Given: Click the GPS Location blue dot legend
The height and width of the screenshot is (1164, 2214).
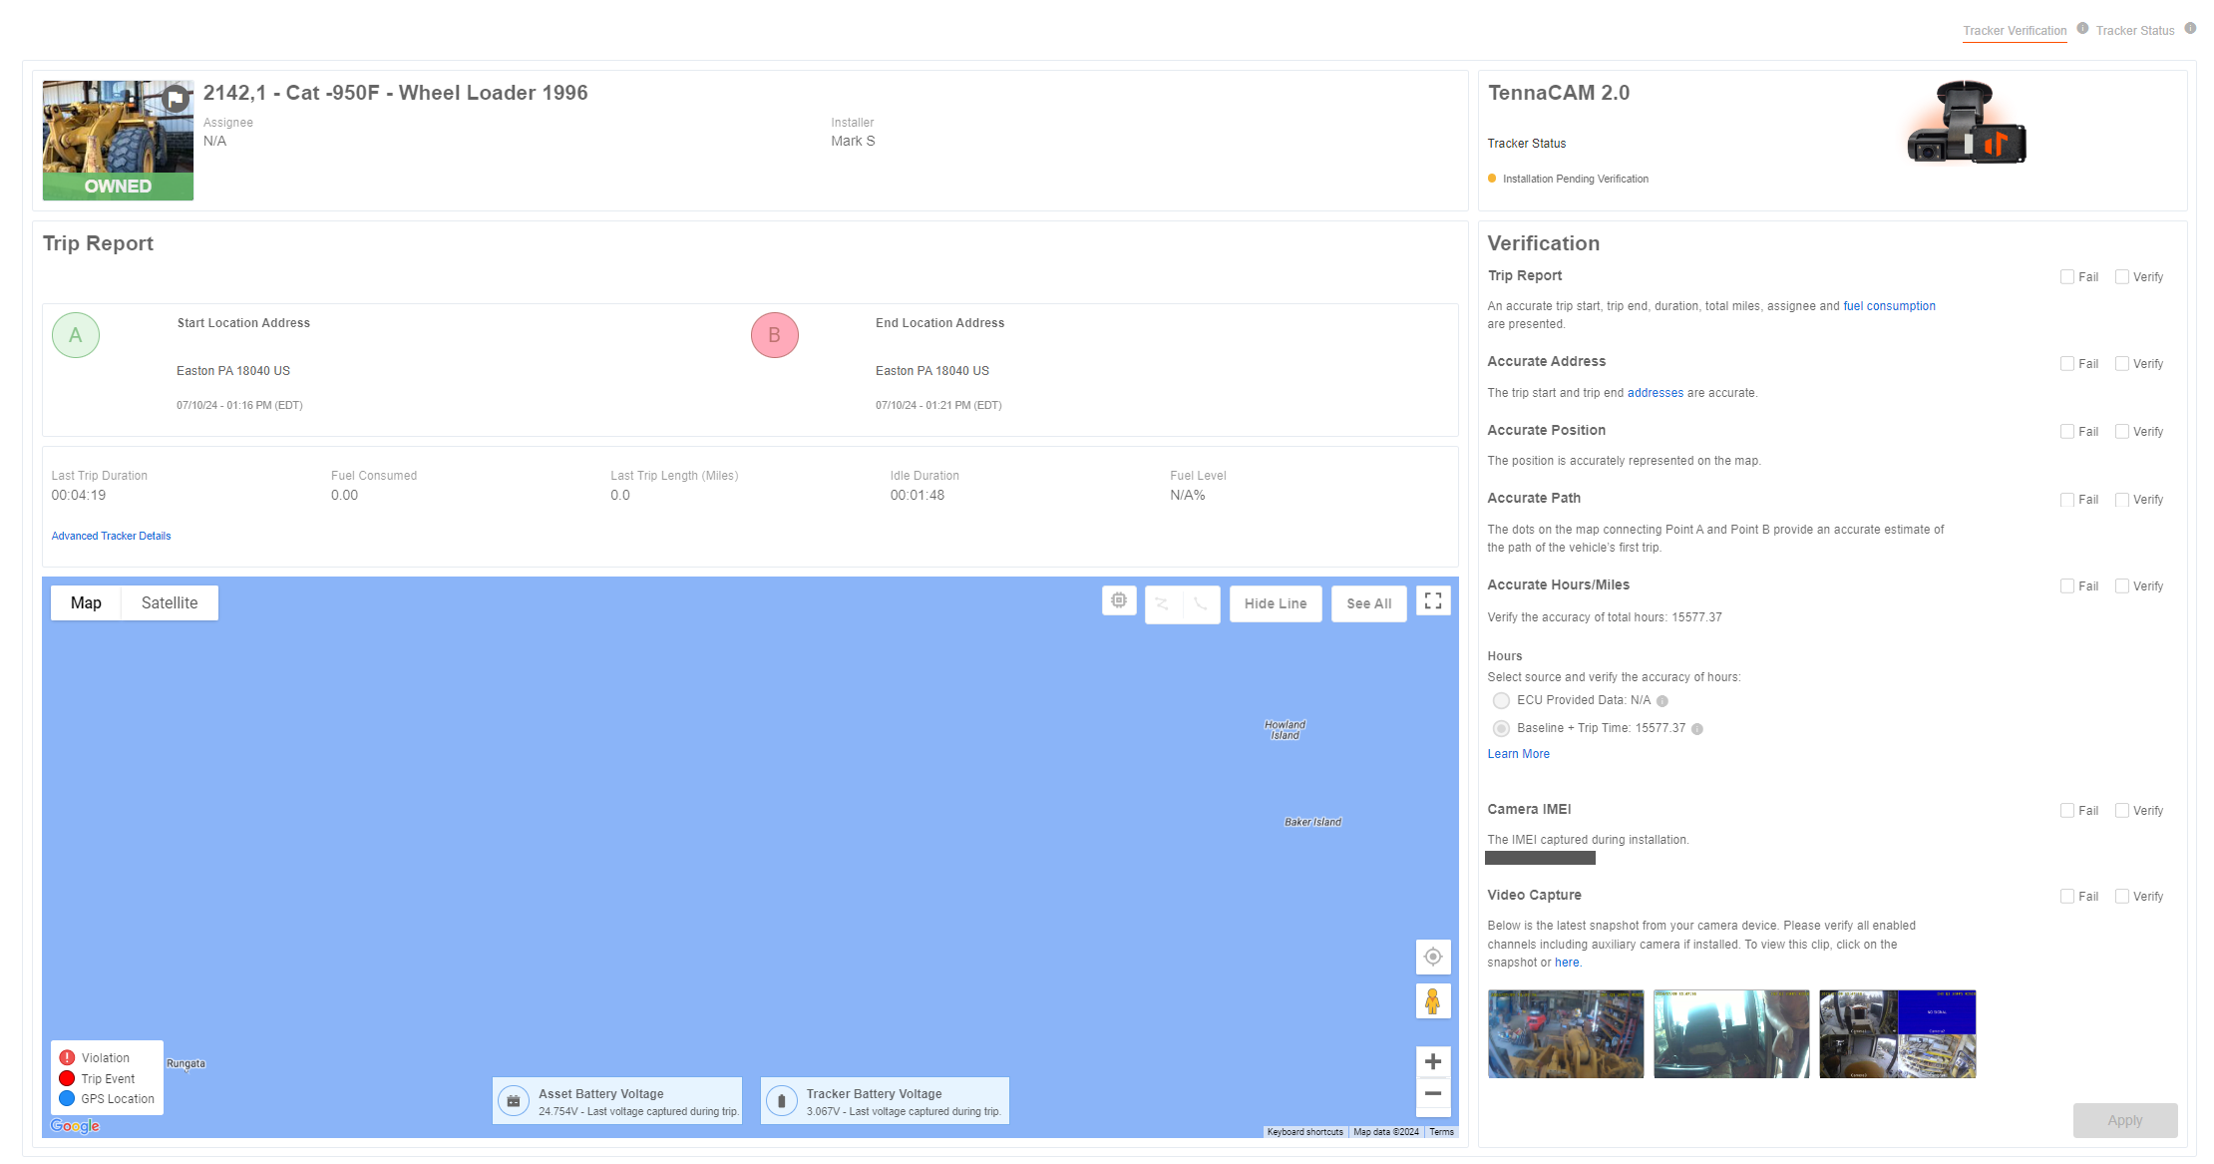Looking at the screenshot, I should 67,1098.
